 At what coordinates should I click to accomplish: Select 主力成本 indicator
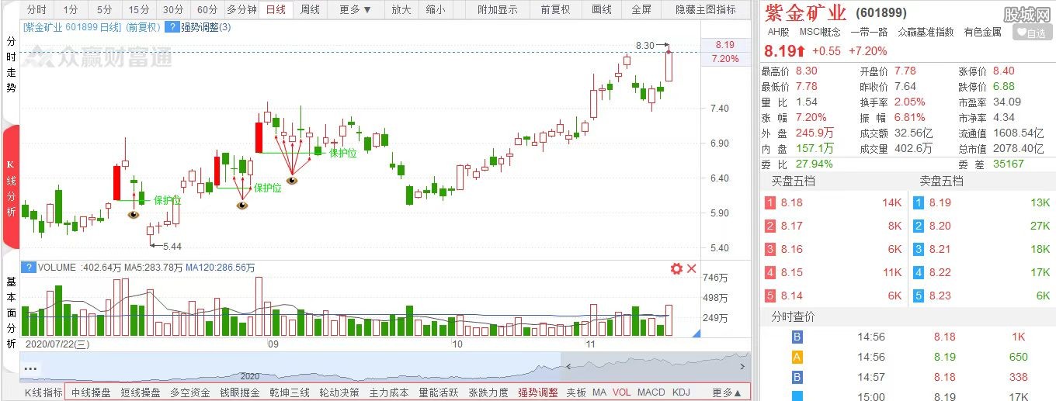[x=389, y=392]
